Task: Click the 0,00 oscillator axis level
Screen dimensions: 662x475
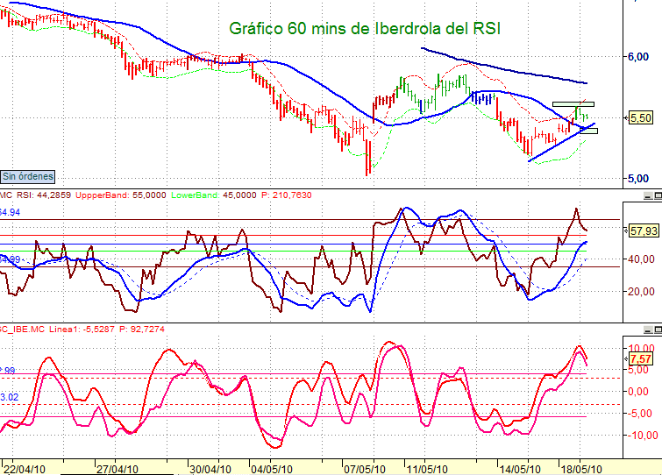Action: click(638, 392)
